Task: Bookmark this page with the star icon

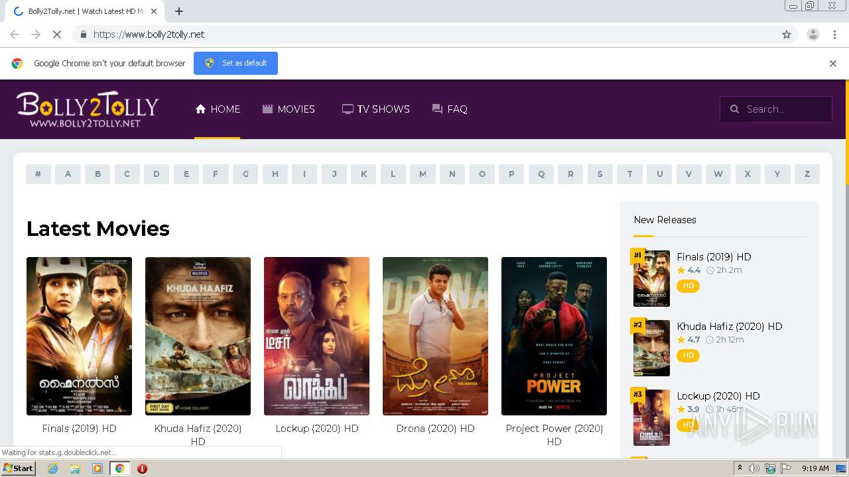Action: [x=787, y=34]
